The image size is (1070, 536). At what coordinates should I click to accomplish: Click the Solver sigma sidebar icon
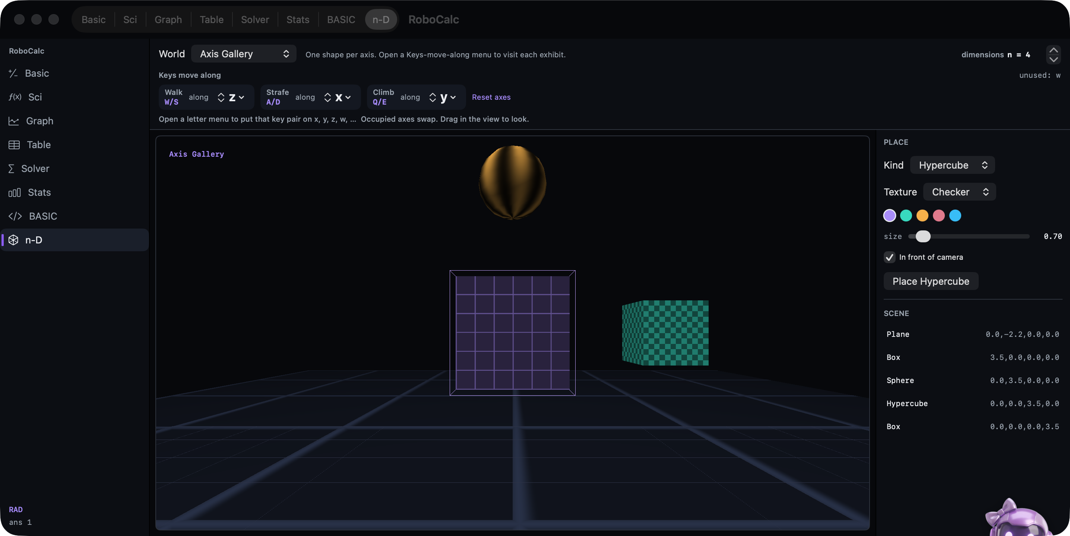[x=11, y=169]
